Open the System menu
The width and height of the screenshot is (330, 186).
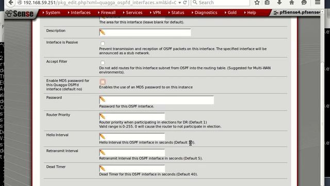51,12
